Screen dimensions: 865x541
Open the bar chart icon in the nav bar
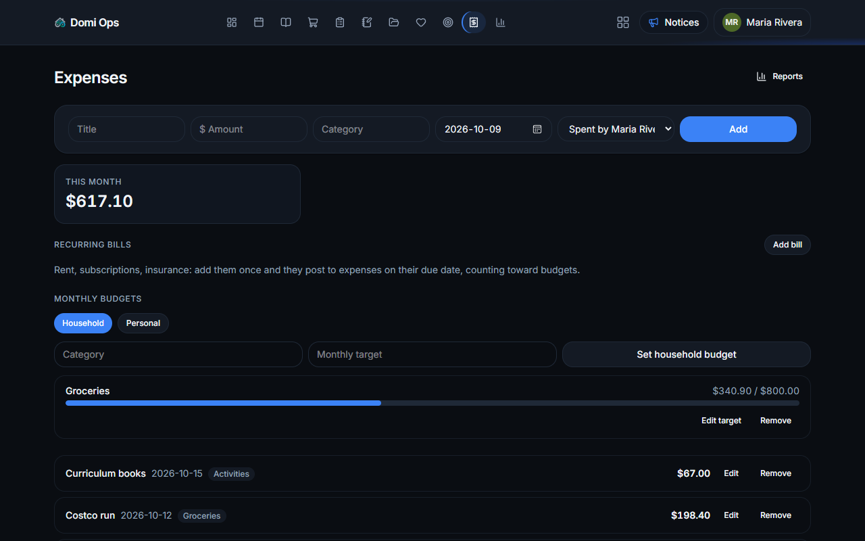[501, 22]
